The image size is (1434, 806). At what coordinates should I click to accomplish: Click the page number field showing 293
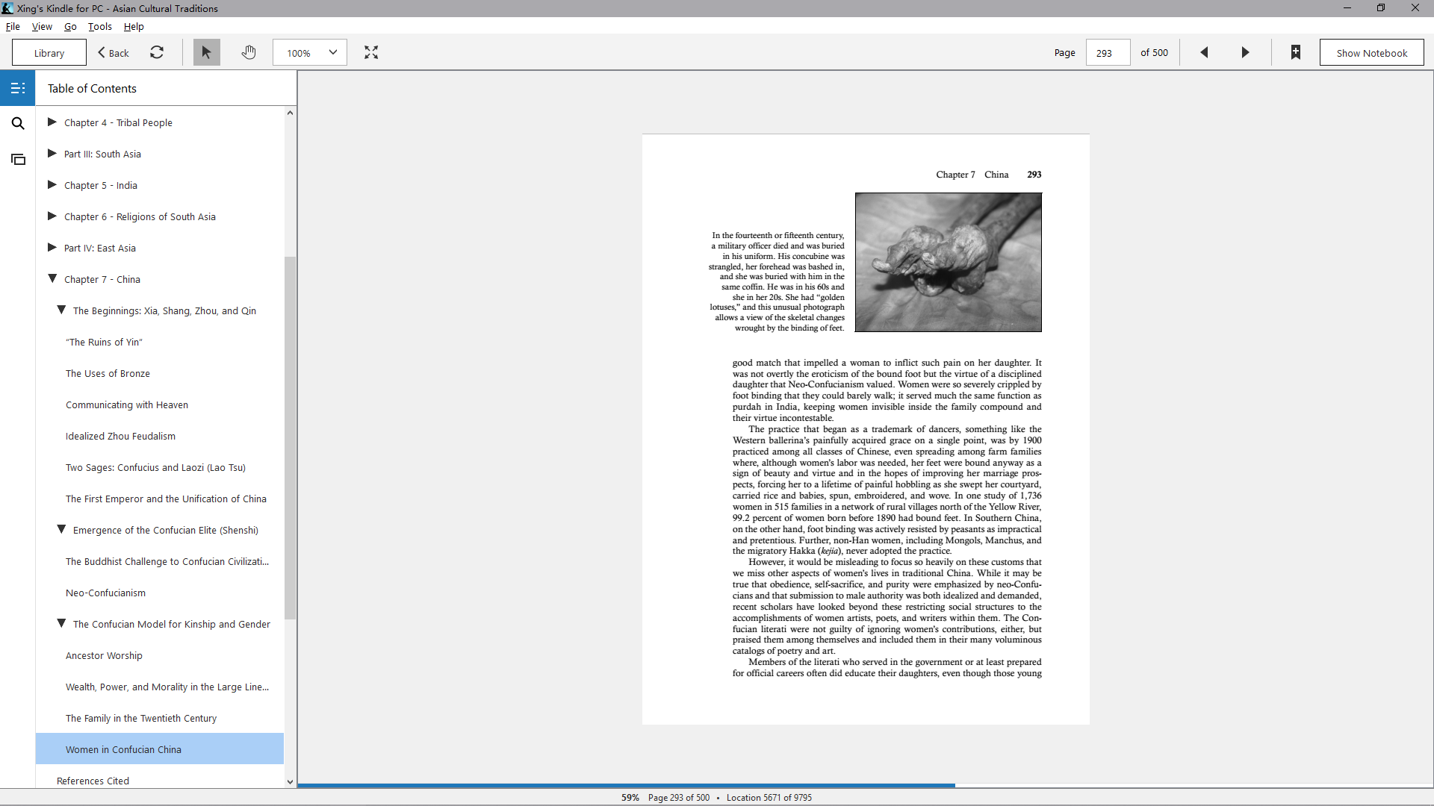[1108, 53]
